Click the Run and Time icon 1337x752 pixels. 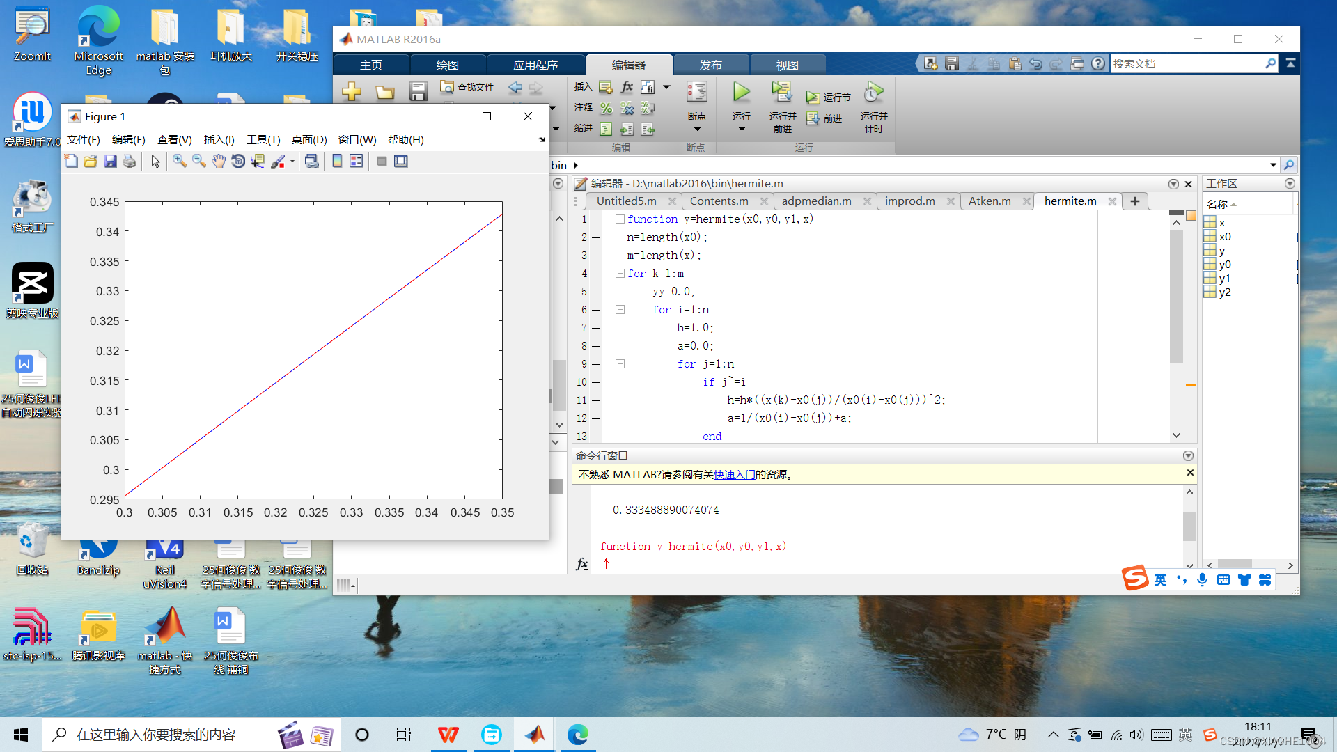pyautogui.click(x=873, y=93)
